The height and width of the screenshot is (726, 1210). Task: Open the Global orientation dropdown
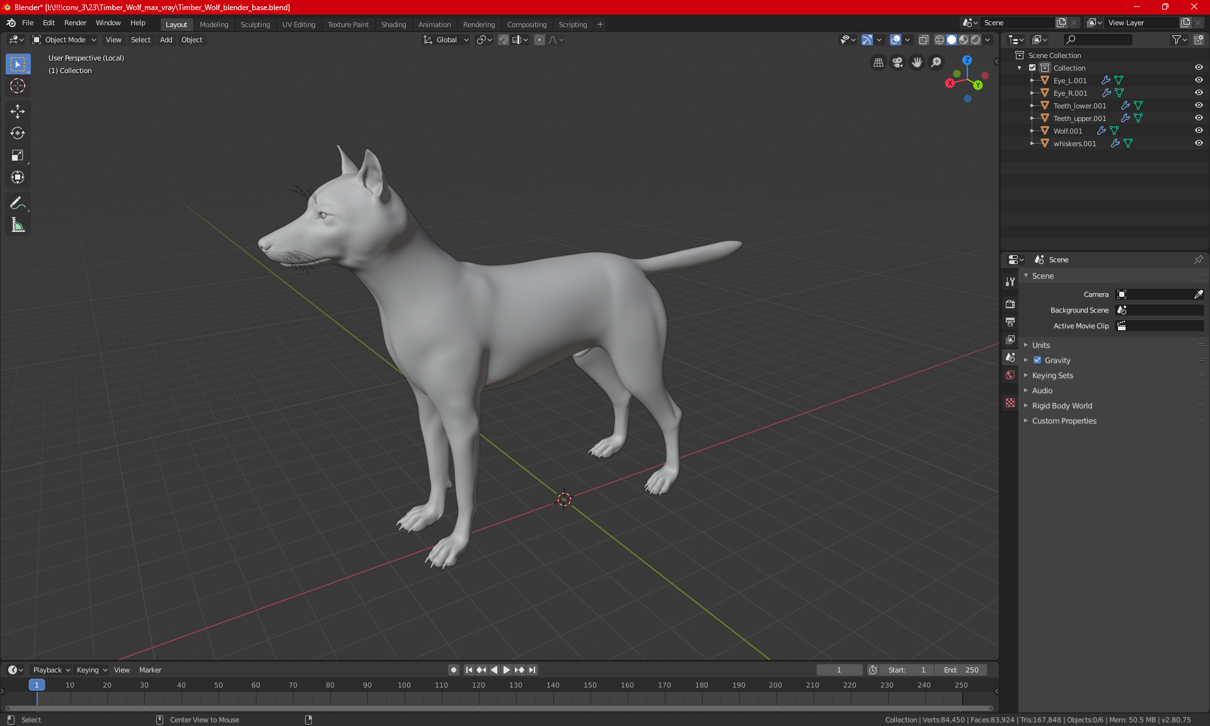pos(446,40)
